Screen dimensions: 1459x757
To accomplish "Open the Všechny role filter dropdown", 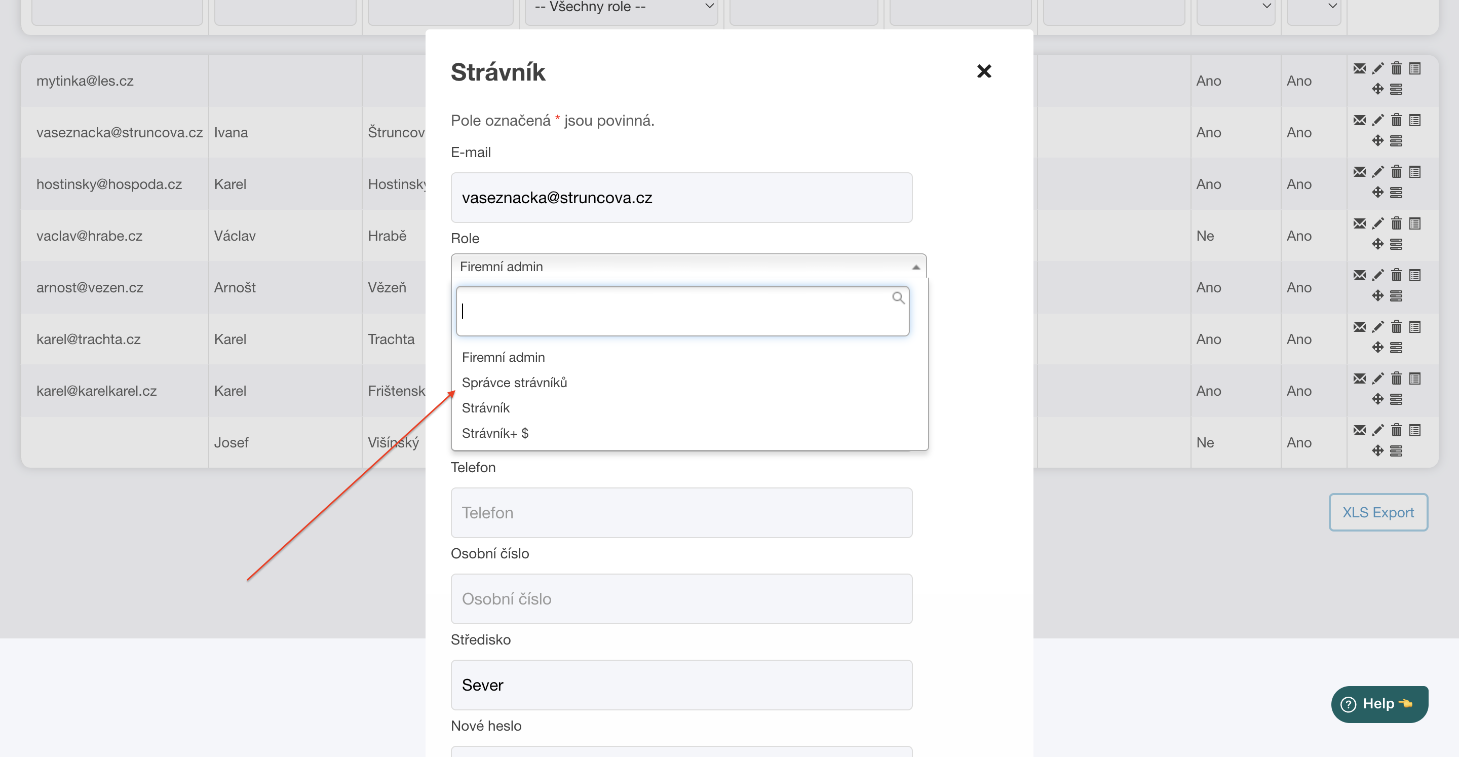I will point(621,9).
